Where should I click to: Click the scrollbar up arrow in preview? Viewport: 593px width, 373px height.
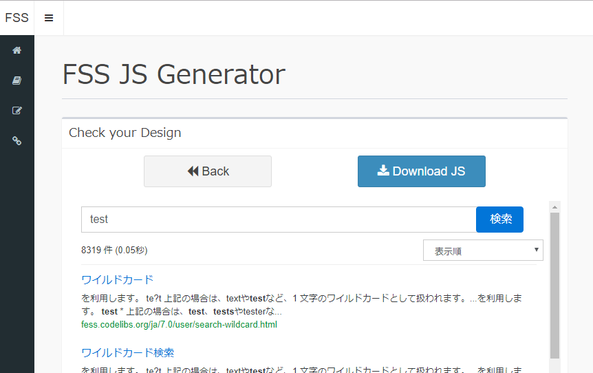(x=554, y=206)
